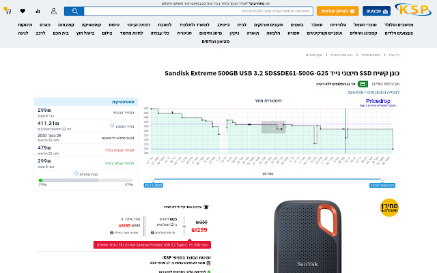Open מוצרי חשמל category menu
437x273 pixels.
(365, 25)
